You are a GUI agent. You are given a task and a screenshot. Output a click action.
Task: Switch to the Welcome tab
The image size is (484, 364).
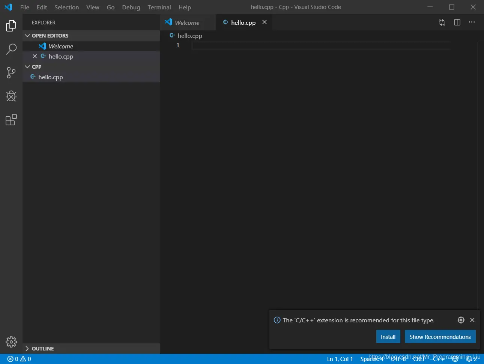188,23
